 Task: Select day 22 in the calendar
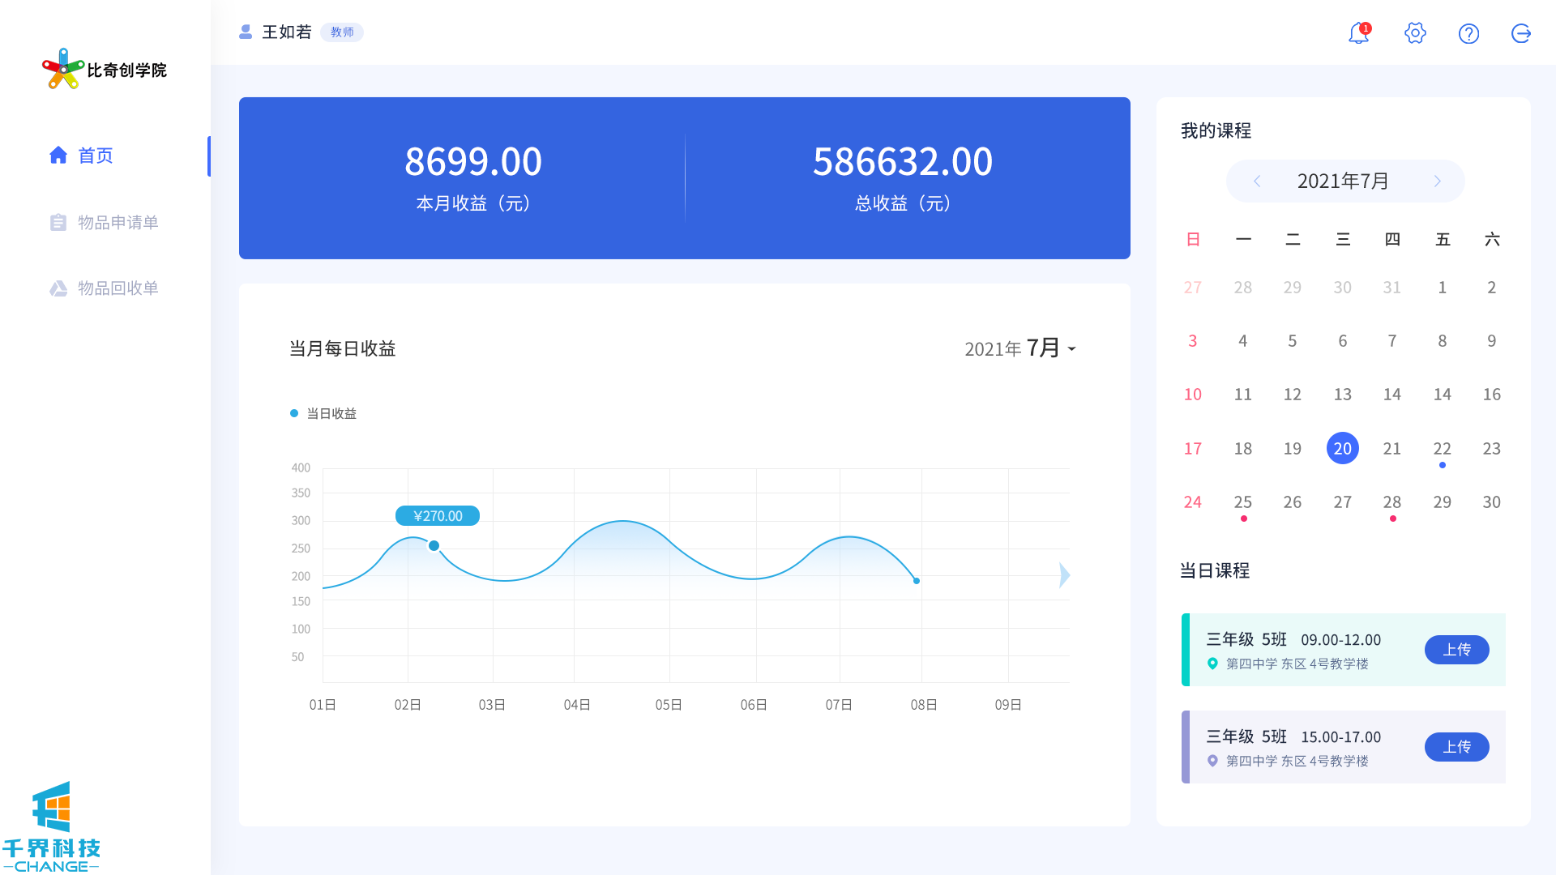(x=1442, y=449)
